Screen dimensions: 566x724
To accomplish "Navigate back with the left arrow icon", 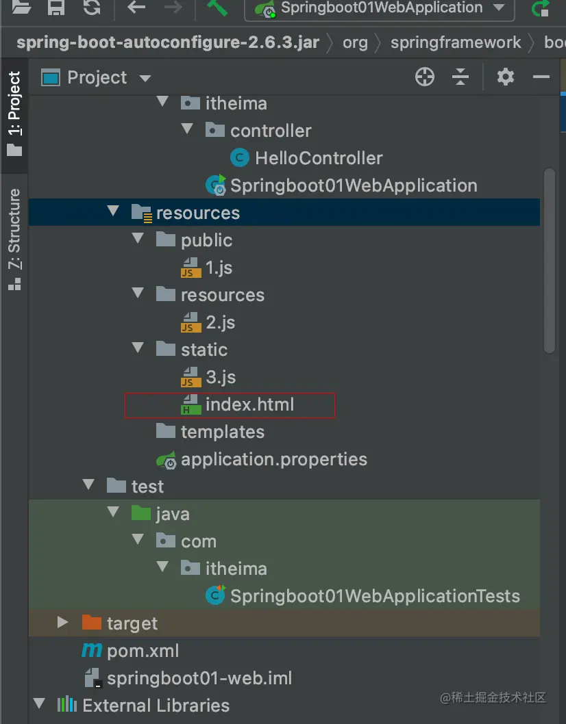I will pyautogui.click(x=136, y=7).
